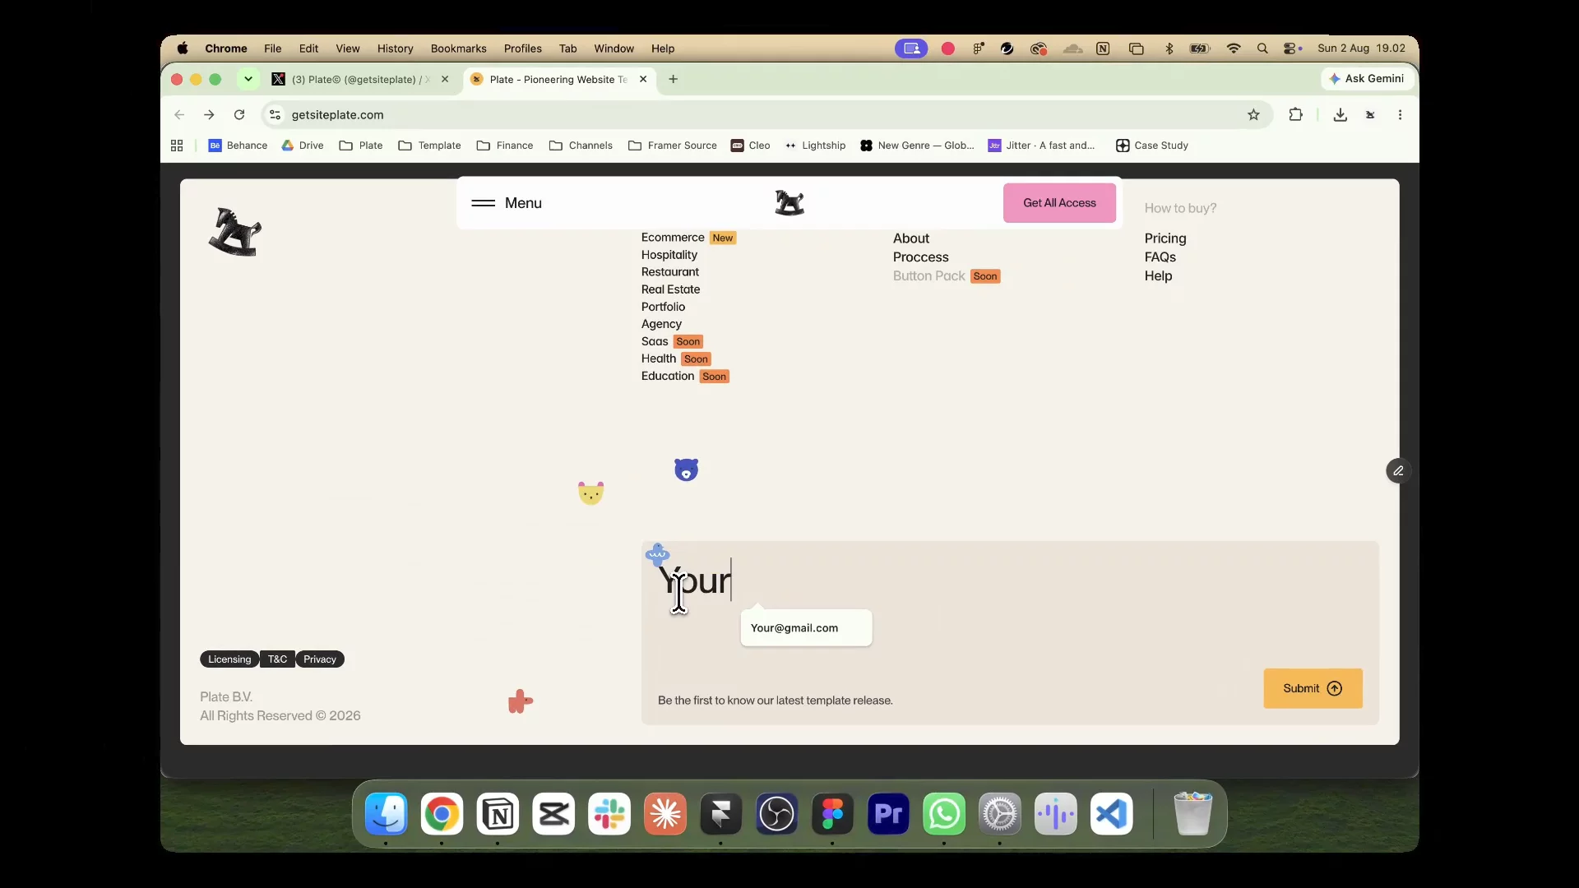This screenshot has height=888, width=1579.
Task: Open Chrome three-dot menu
Action: click(1400, 115)
